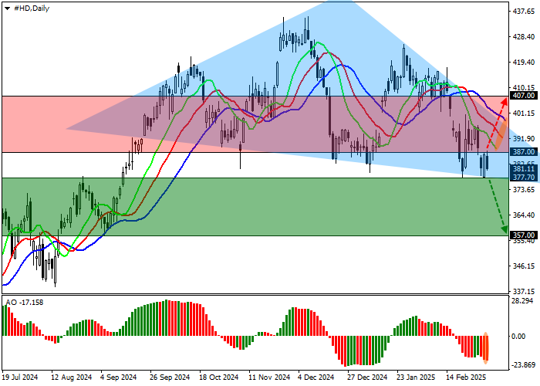Click the 437.65 value on price axis
Image resolution: width=540 pixels, height=386 pixels.
523,12
